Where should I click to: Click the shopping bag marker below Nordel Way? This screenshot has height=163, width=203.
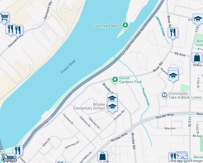(x=102, y=156)
